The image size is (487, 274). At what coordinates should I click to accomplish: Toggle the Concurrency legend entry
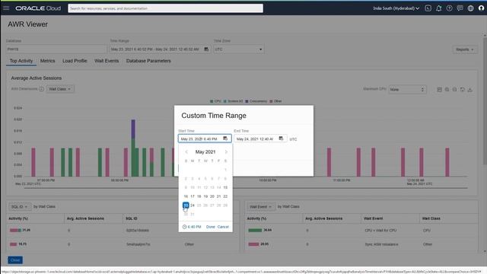pyautogui.click(x=256, y=101)
